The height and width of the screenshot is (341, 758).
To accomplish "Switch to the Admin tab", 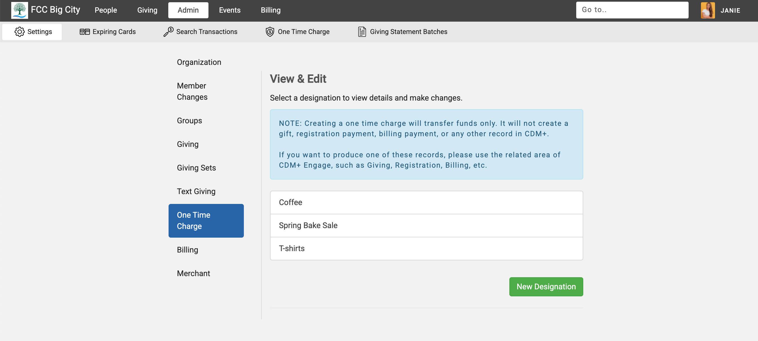I will tap(188, 10).
